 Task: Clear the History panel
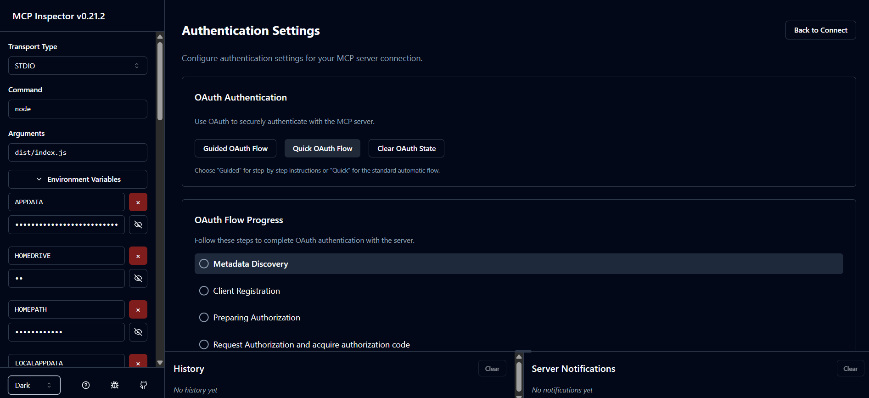pos(492,369)
